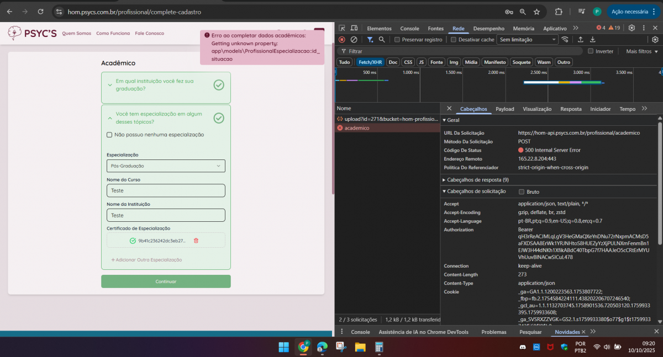
Task: Check the Desativar cache option
Action: (x=454, y=40)
